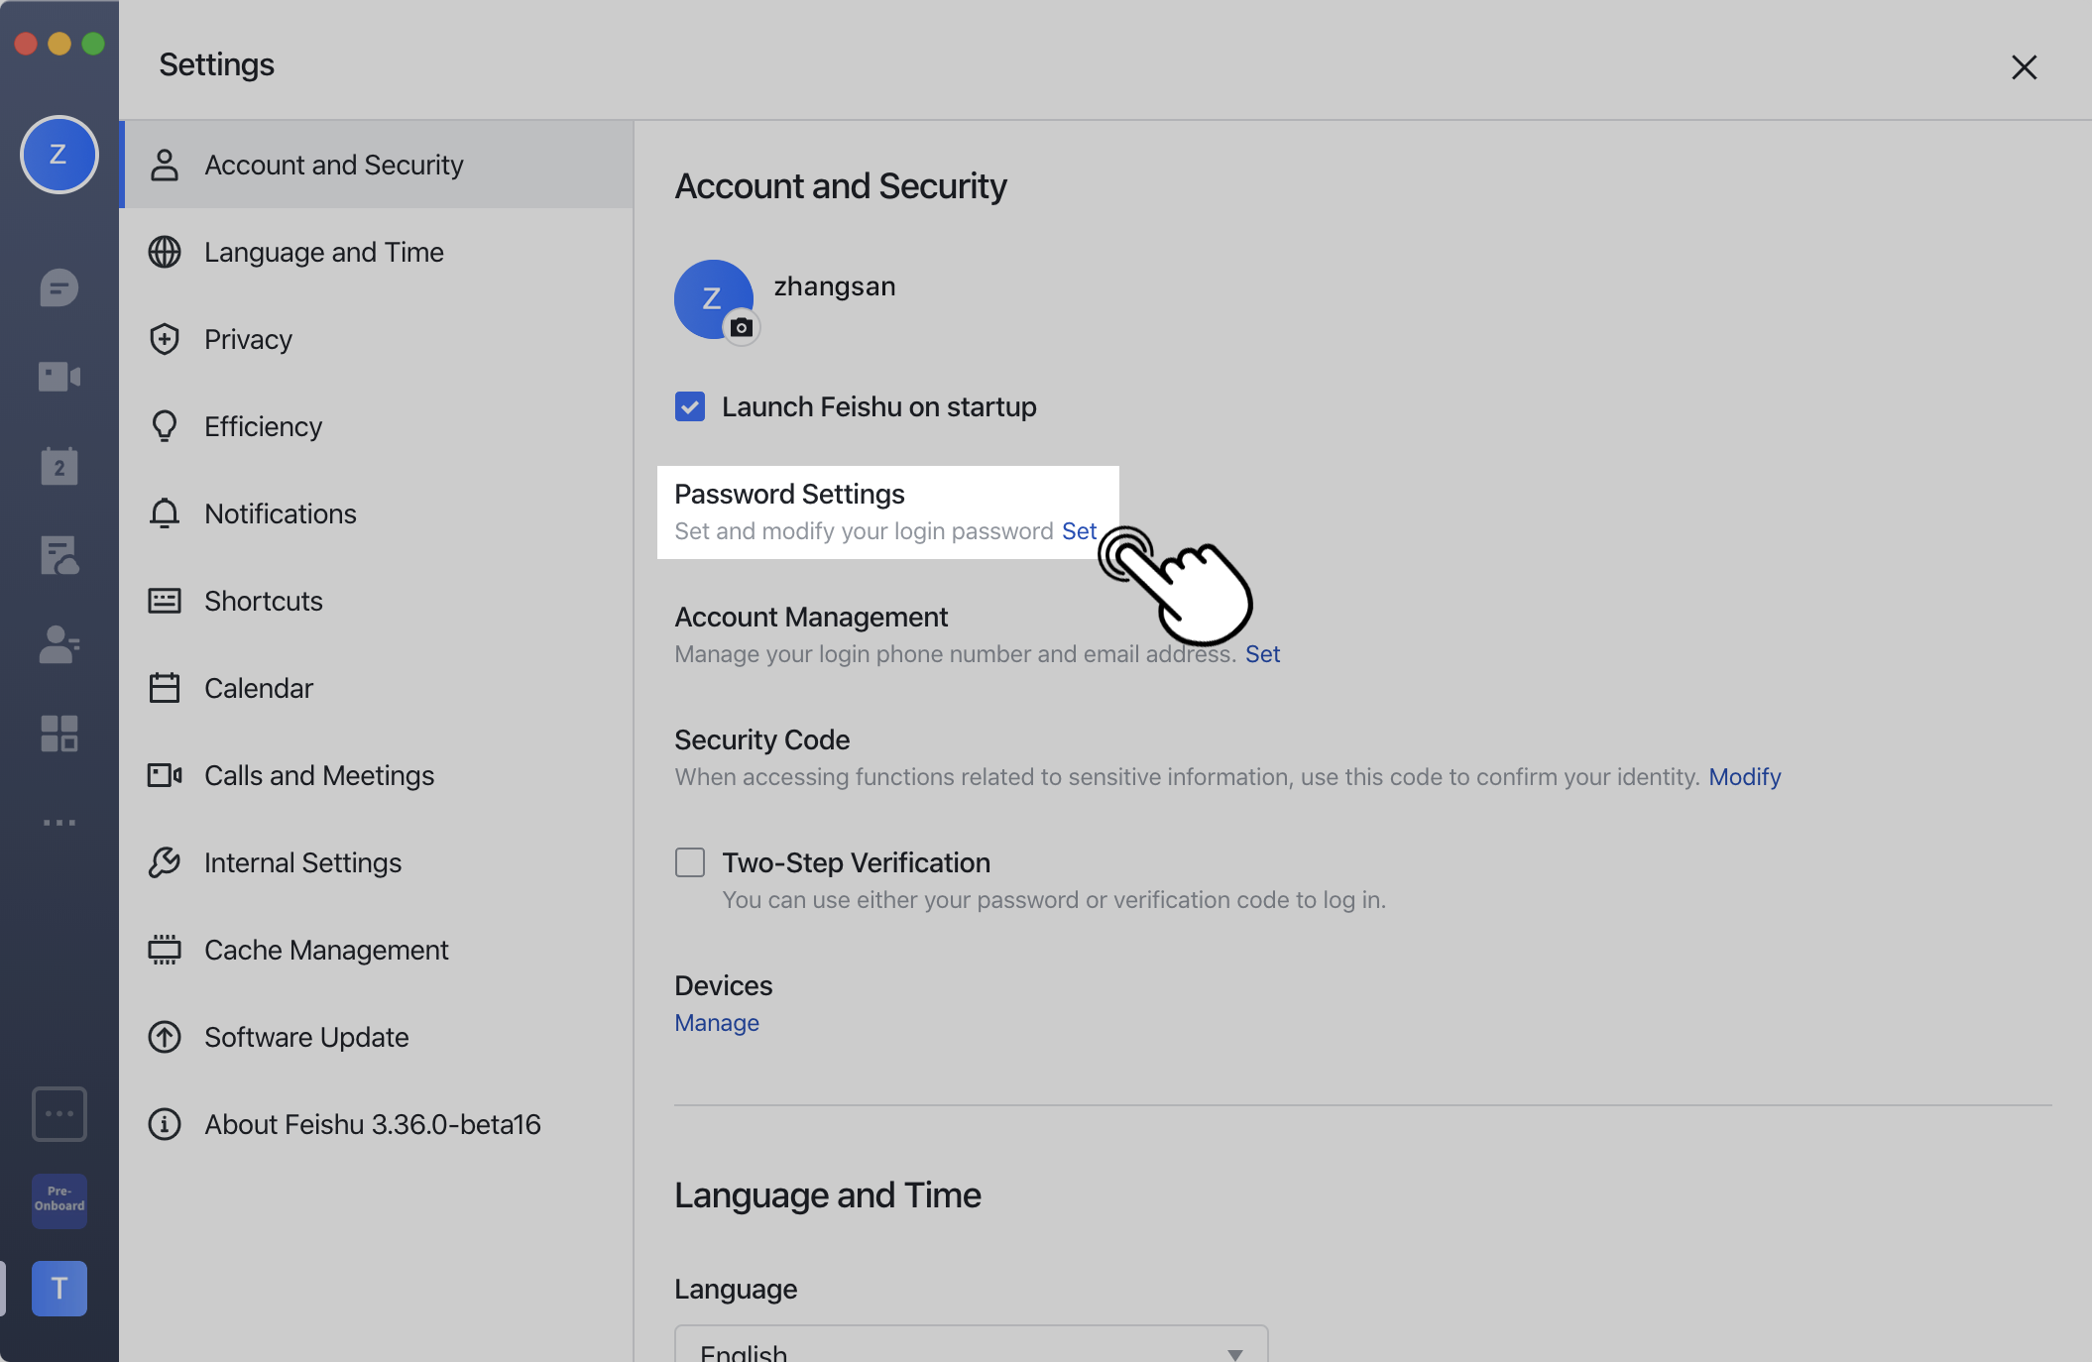Image resolution: width=2092 pixels, height=1362 pixels.
Task: Enable Two-Step Verification checkbox
Action: pyautogui.click(x=690, y=862)
